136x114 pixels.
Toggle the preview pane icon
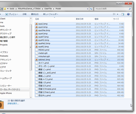pyautogui.click(x=123, y=14)
